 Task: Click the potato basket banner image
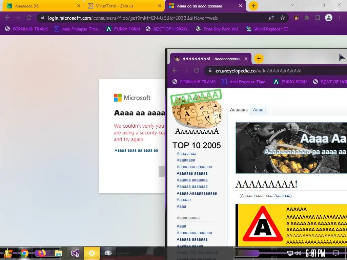[291, 148]
